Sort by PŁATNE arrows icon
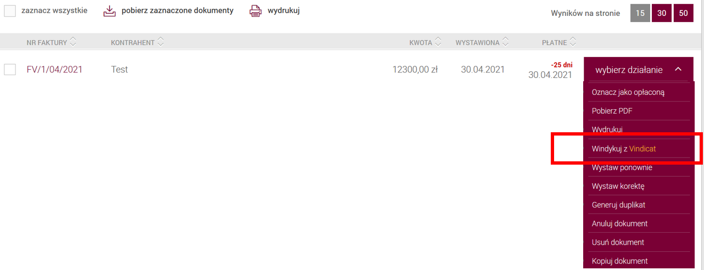The height and width of the screenshot is (270, 704). click(x=573, y=42)
